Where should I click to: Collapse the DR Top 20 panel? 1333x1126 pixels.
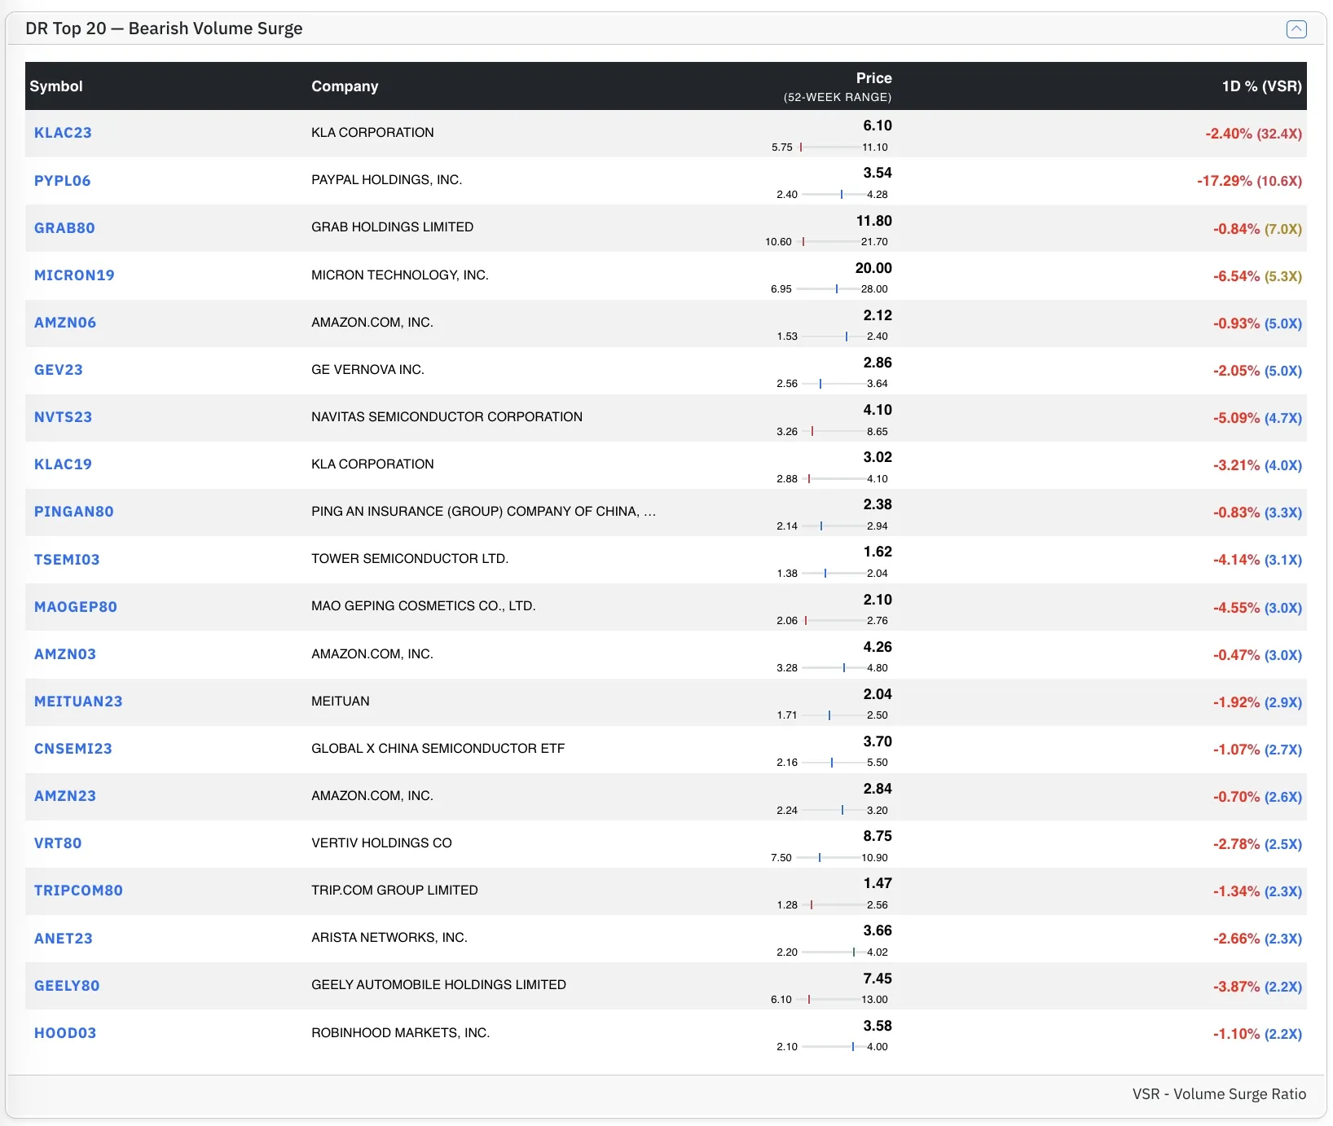tap(1296, 29)
